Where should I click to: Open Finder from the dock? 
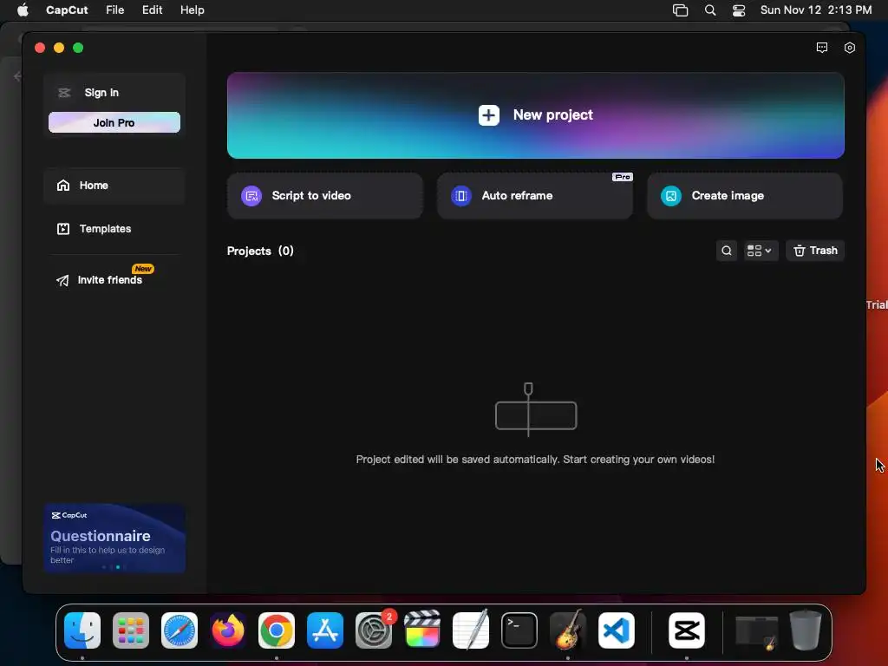click(x=82, y=630)
